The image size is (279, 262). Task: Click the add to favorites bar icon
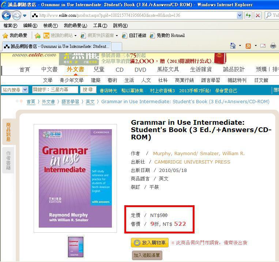(x=38, y=35)
